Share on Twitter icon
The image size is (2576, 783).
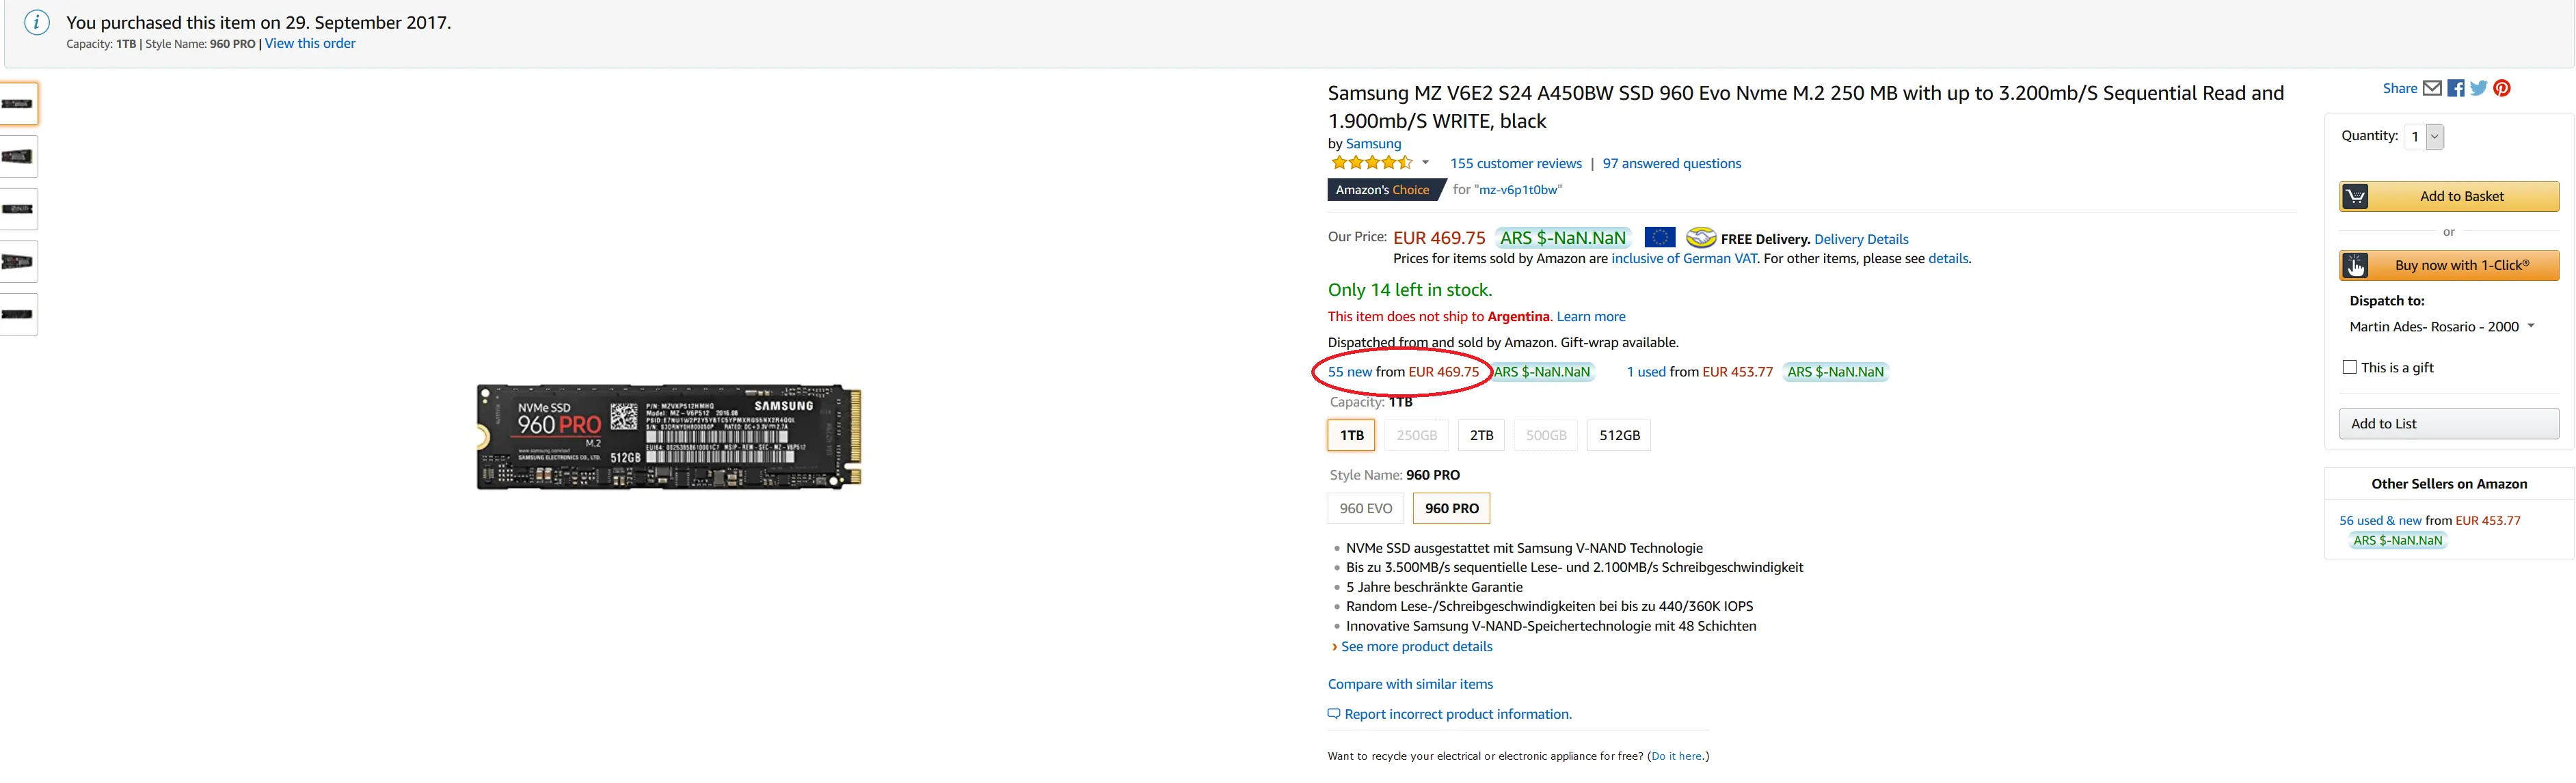pyautogui.click(x=2479, y=88)
